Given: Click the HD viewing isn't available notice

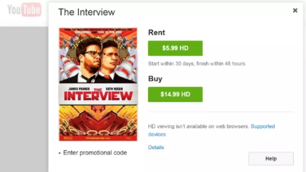Looking at the screenshot, I should pos(198,126).
